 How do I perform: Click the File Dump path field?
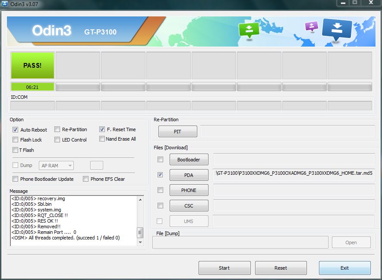240,242
